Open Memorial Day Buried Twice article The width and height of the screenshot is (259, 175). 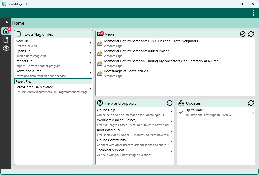[176, 53]
